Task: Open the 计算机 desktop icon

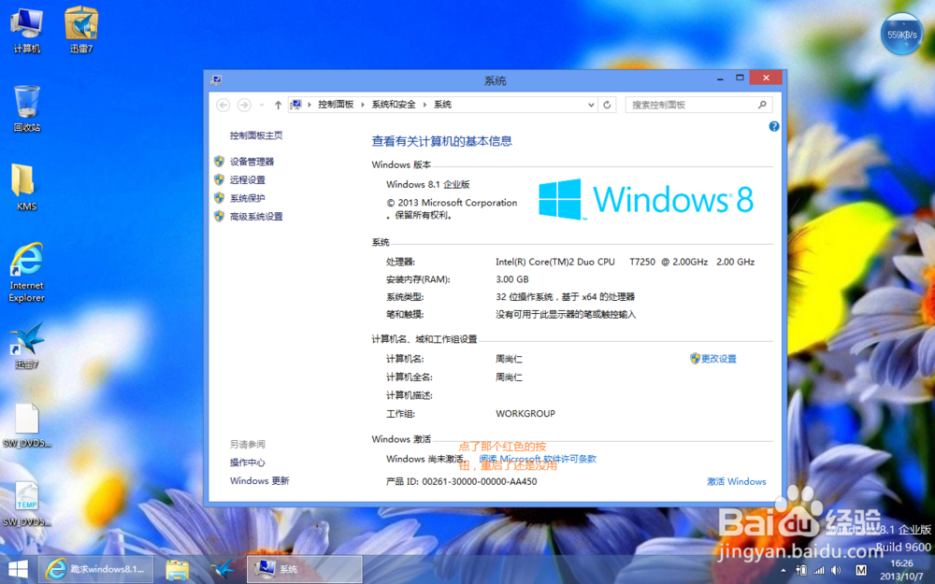Action: [x=27, y=29]
